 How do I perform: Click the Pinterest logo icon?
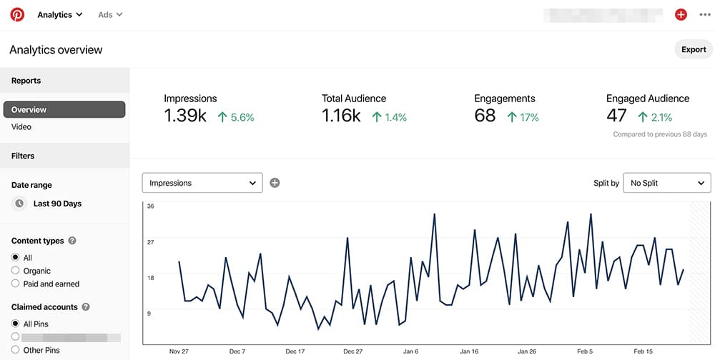pos(17,14)
